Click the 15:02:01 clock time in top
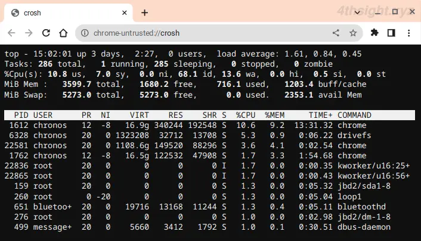421x241 pixels. (52, 54)
